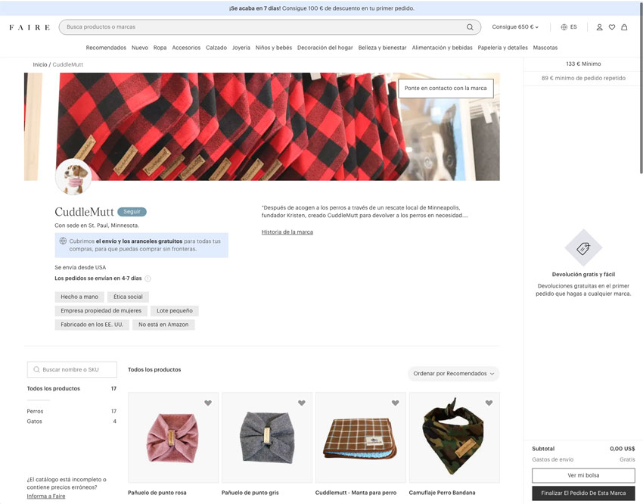Click the Camuflaje Perro Bandana title
The width and height of the screenshot is (643, 504).
pyautogui.click(x=442, y=493)
